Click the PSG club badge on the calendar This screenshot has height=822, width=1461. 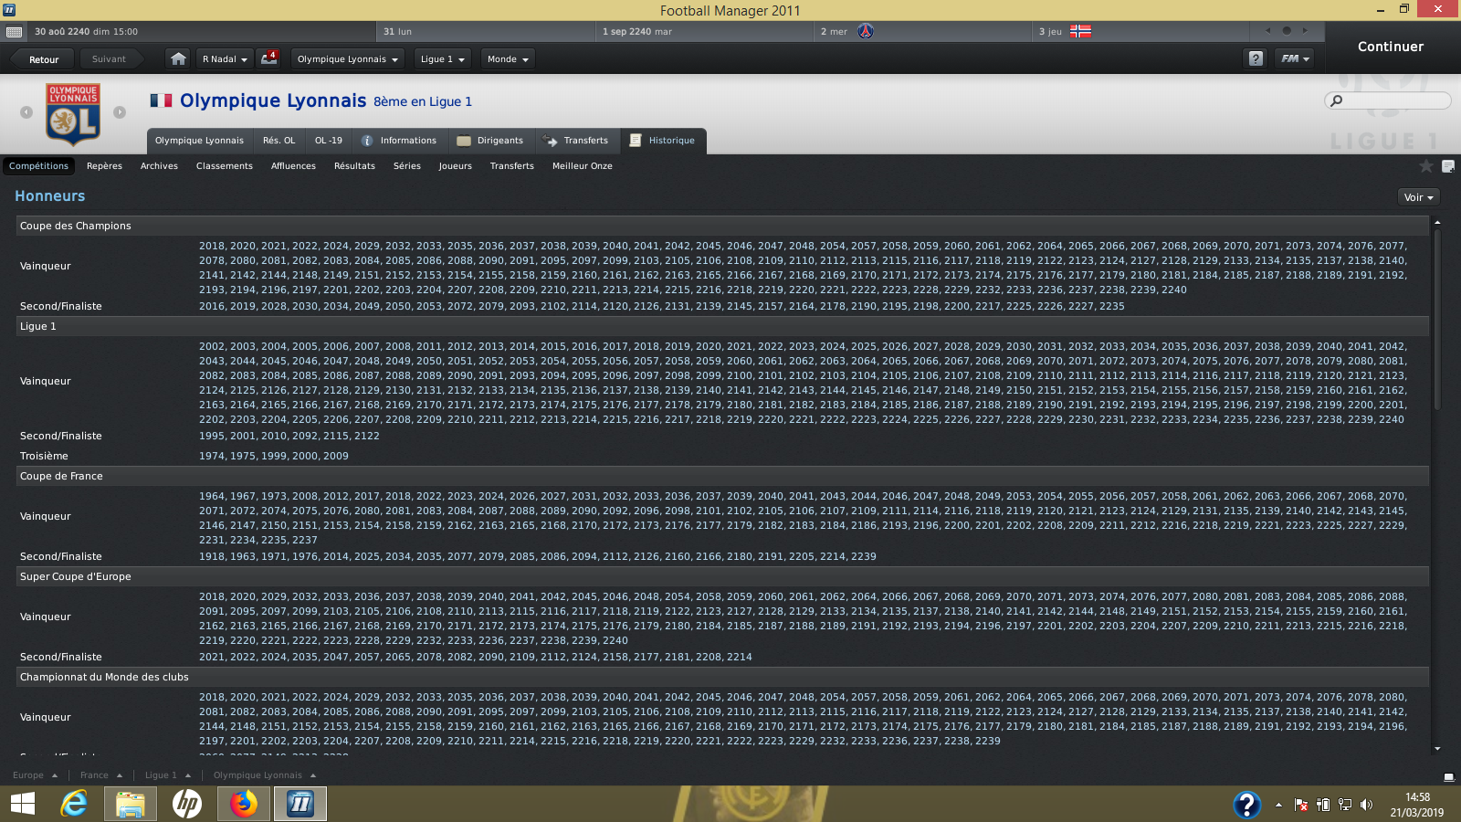(x=865, y=31)
